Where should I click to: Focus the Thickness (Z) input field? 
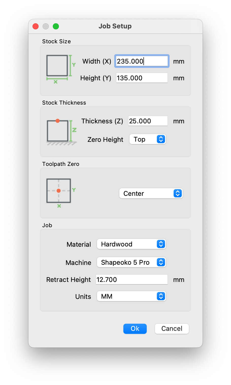pos(148,121)
